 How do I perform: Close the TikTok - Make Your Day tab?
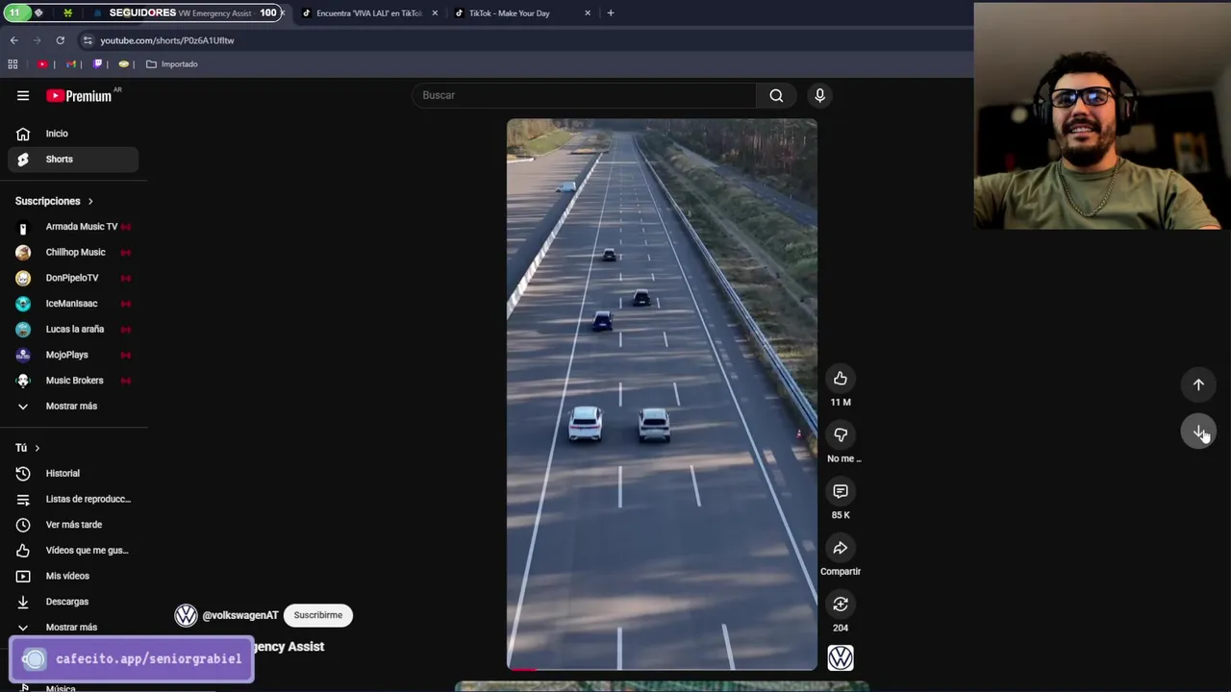point(588,13)
